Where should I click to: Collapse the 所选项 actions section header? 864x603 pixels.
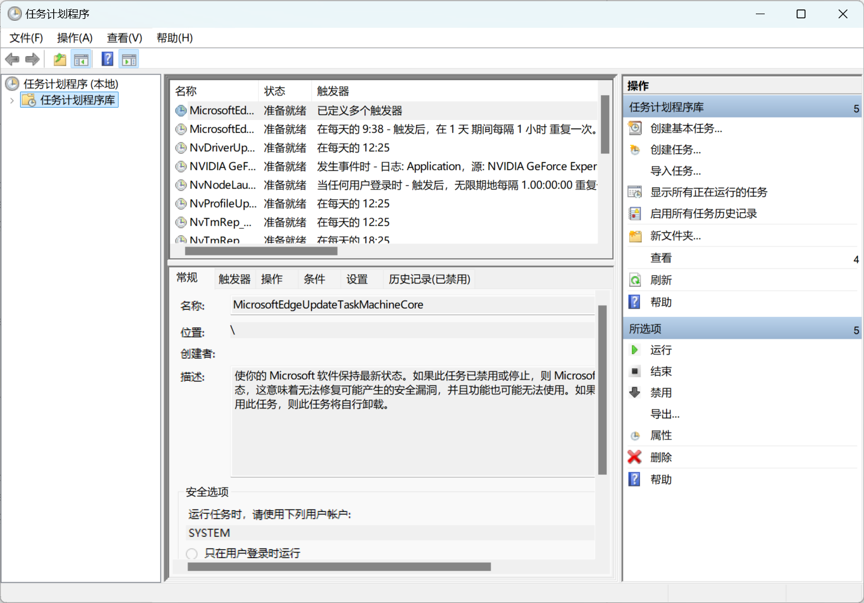(743, 329)
